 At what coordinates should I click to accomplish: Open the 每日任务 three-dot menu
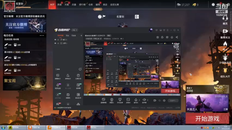point(42,35)
